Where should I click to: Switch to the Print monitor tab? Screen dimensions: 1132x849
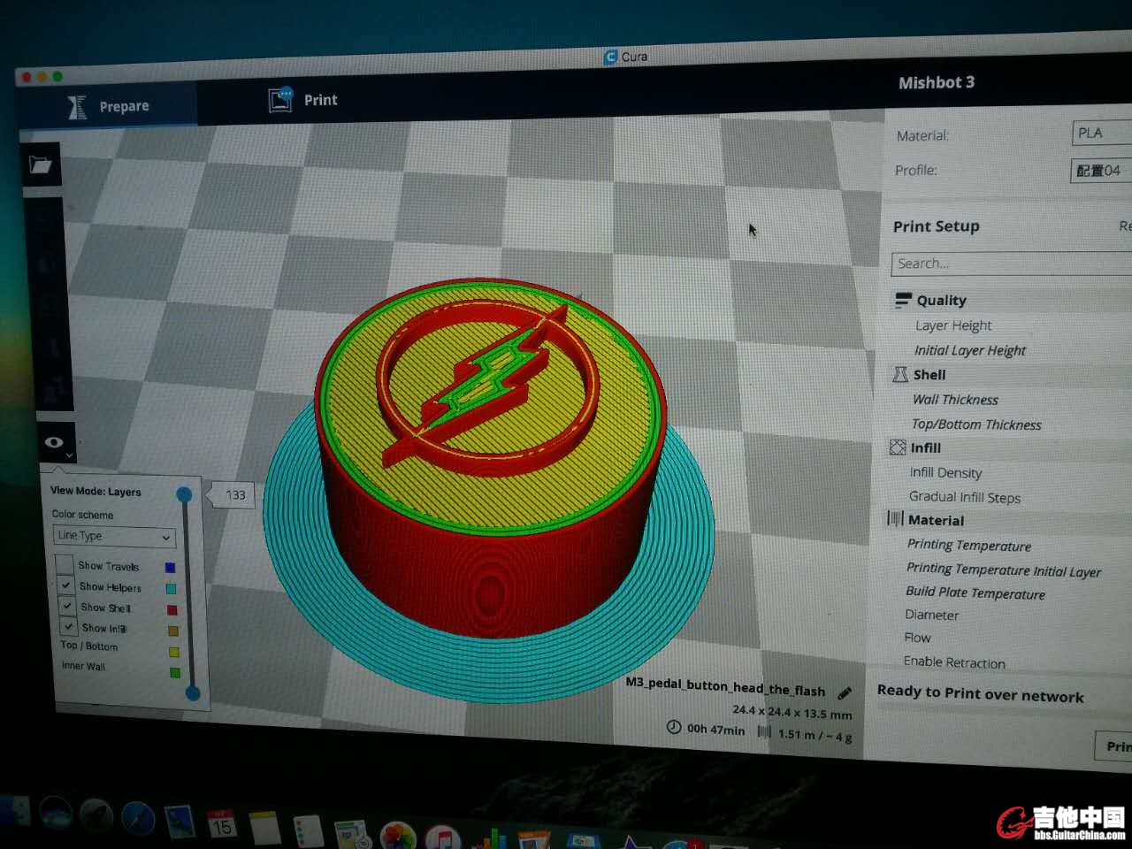(302, 100)
